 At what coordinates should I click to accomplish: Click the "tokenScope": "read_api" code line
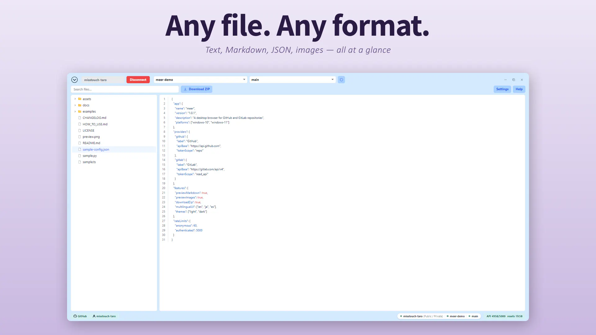pyautogui.click(x=192, y=174)
